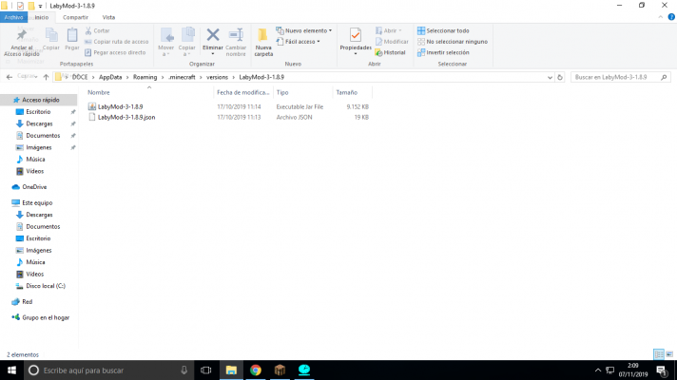The width and height of the screenshot is (677, 380).
Task: Click versions in address path
Action: coord(217,77)
